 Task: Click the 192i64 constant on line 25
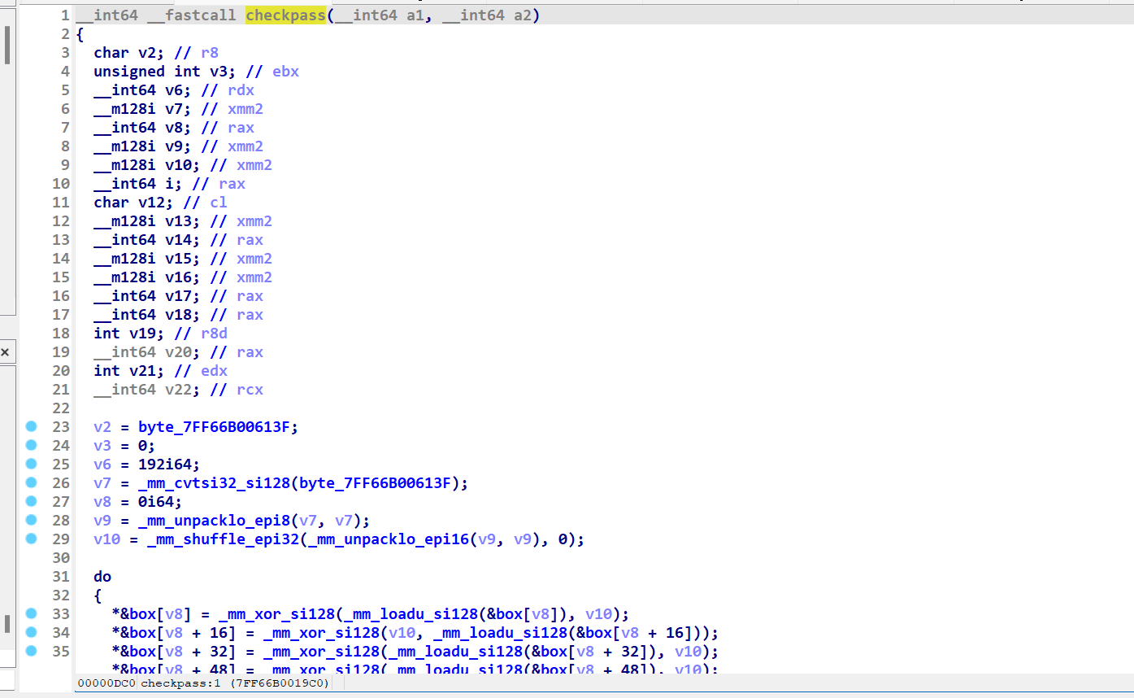(165, 464)
